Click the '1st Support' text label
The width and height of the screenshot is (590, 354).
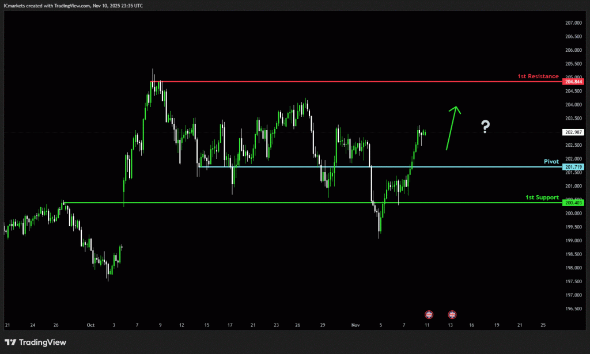click(542, 197)
